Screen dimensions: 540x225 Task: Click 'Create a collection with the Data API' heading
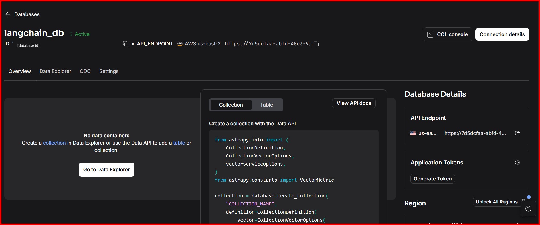click(x=252, y=124)
